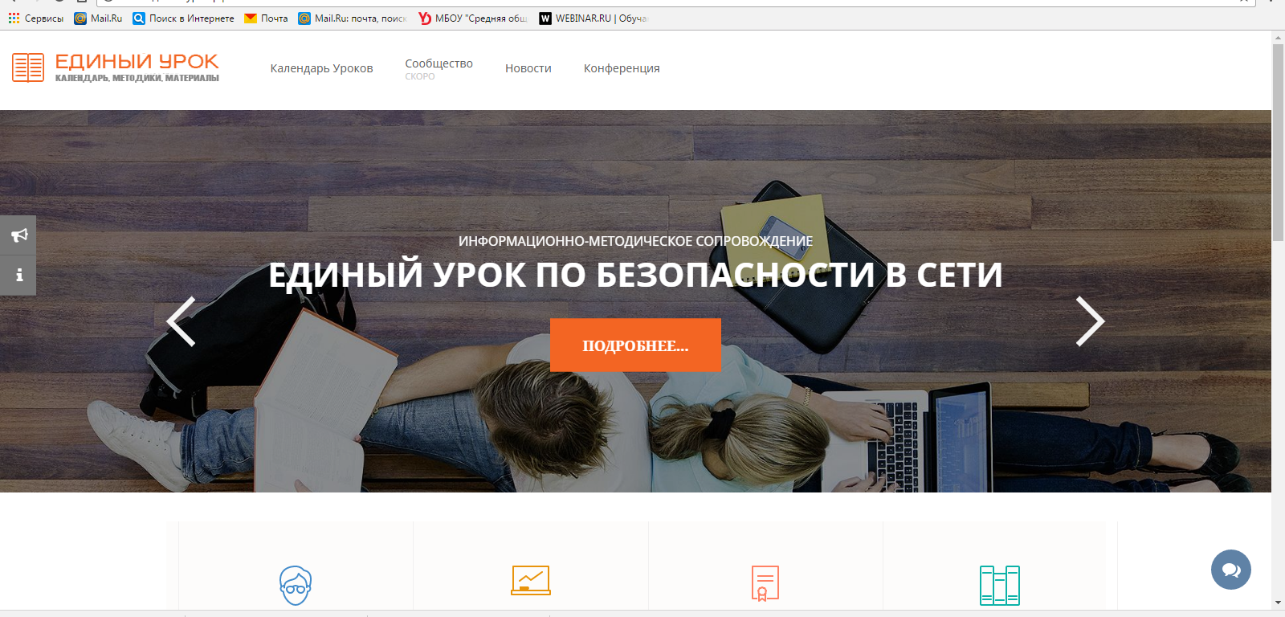This screenshot has height=617, width=1285.
Task: Click the Единый урок logo icon
Action: [28, 68]
